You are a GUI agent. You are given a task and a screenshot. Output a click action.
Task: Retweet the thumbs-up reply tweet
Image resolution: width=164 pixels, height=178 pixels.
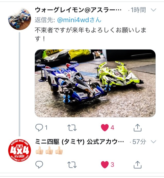pos(72,164)
